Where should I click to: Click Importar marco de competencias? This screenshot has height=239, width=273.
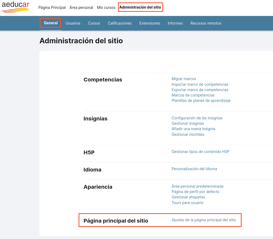pyautogui.click(x=200, y=84)
